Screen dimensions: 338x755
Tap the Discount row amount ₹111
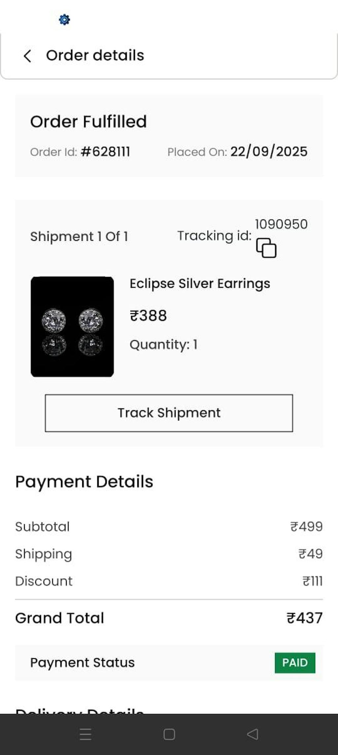[x=312, y=581]
